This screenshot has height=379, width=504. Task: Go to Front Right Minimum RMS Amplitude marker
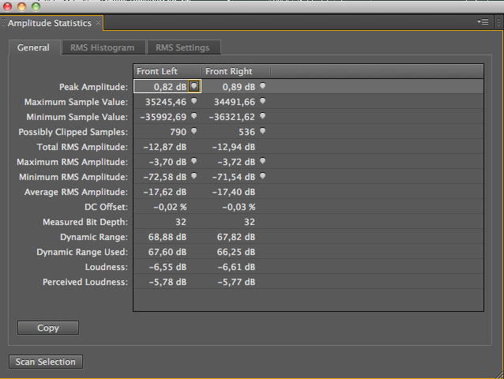(x=262, y=176)
